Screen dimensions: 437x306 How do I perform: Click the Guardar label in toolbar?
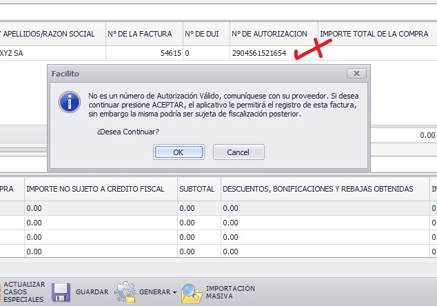pyautogui.click(x=92, y=292)
